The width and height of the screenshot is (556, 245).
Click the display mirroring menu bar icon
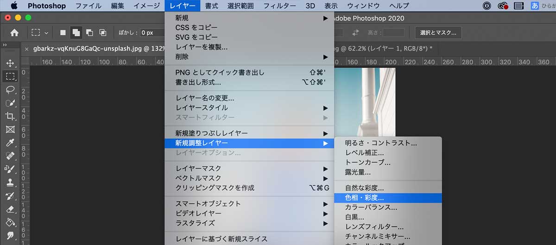(519, 6)
